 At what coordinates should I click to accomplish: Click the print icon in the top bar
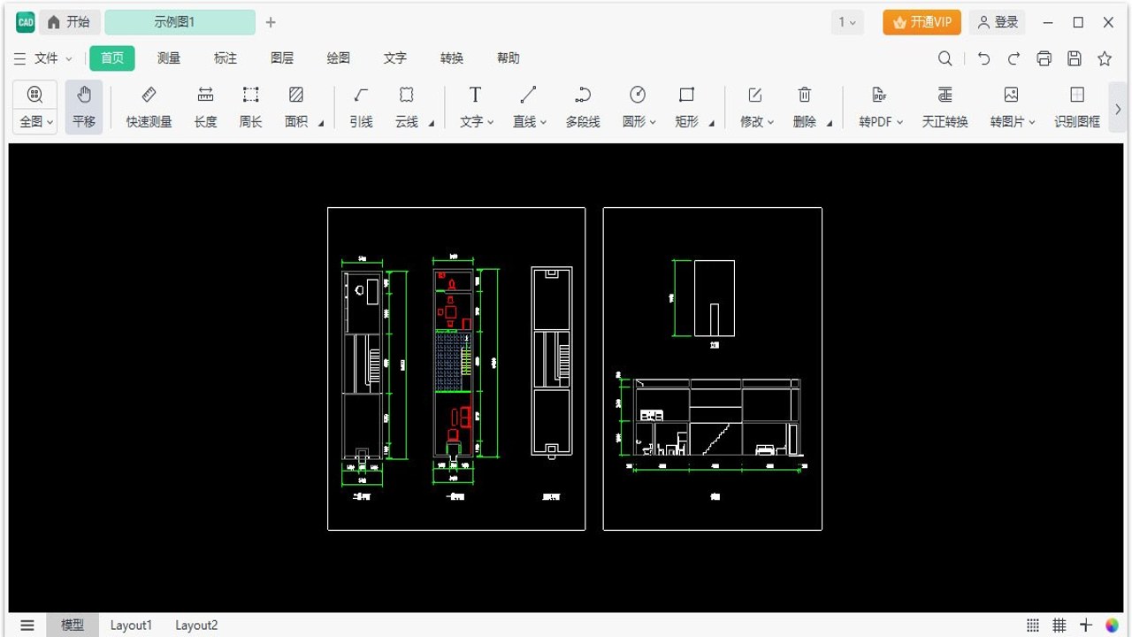tap(1044, 58)
